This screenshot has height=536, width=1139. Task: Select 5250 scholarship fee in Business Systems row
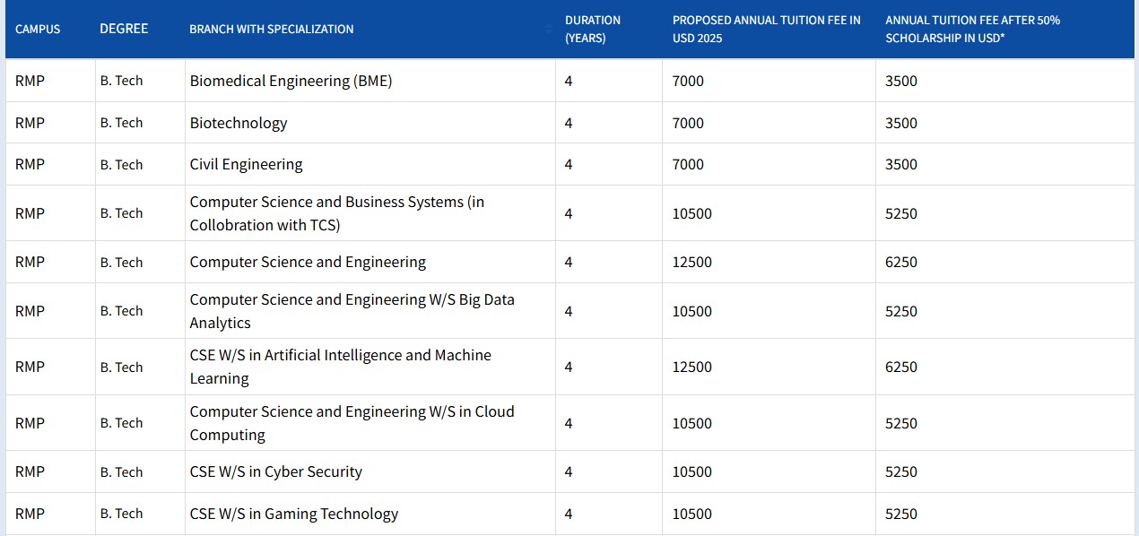(901, 213)
